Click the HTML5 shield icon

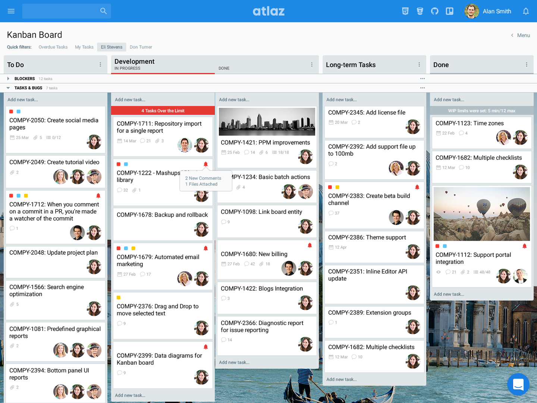pos(405,11)
